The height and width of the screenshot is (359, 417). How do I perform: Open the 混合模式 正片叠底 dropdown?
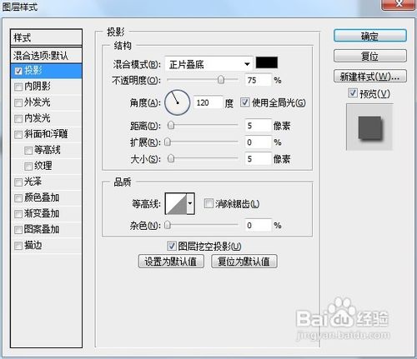[208, 64]
